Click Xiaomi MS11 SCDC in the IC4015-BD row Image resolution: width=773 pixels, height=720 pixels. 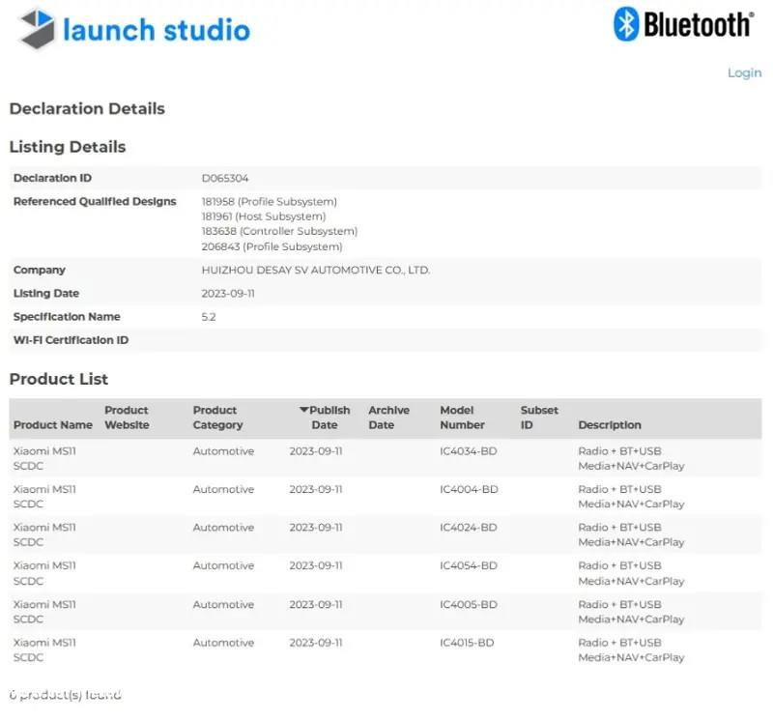click(x=44, y=650)
